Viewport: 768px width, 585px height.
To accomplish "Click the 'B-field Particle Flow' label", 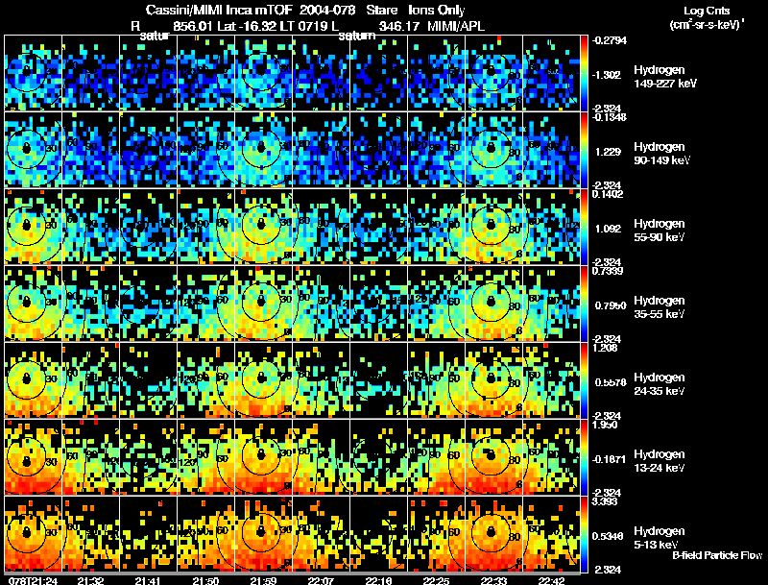I will (717, 555).
